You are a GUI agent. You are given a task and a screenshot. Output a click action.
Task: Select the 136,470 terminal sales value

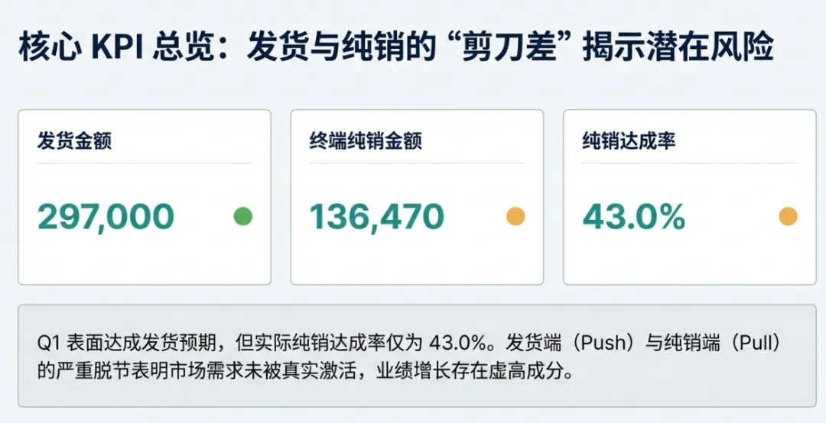pyautogui.click(x=376, y=218)
